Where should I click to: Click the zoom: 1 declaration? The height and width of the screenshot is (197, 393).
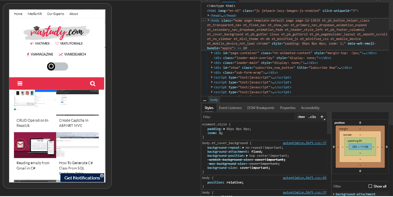(215, 133)
